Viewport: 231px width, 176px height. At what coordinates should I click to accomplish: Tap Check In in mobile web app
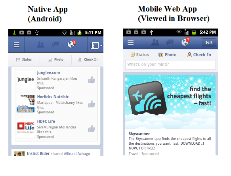click(x=199, y=55)
